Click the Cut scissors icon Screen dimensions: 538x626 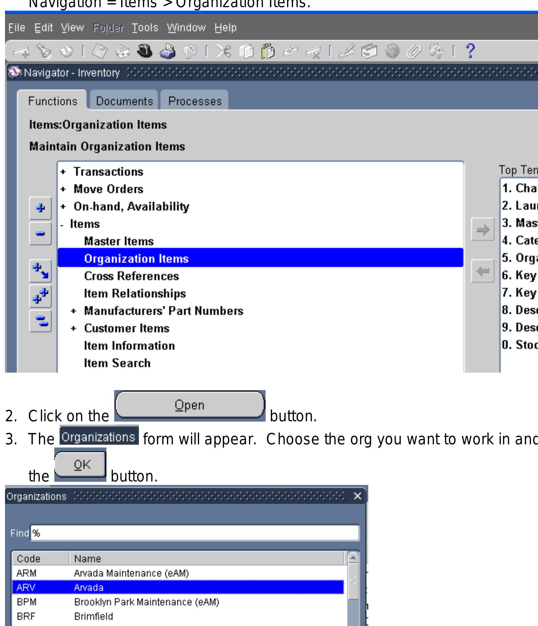223,51
